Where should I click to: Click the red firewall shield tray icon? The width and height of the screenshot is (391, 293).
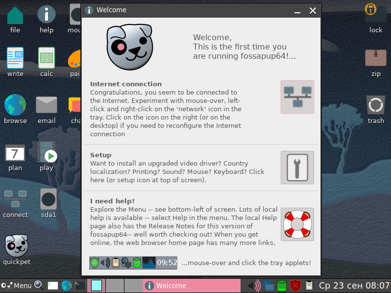coord(295,286)
